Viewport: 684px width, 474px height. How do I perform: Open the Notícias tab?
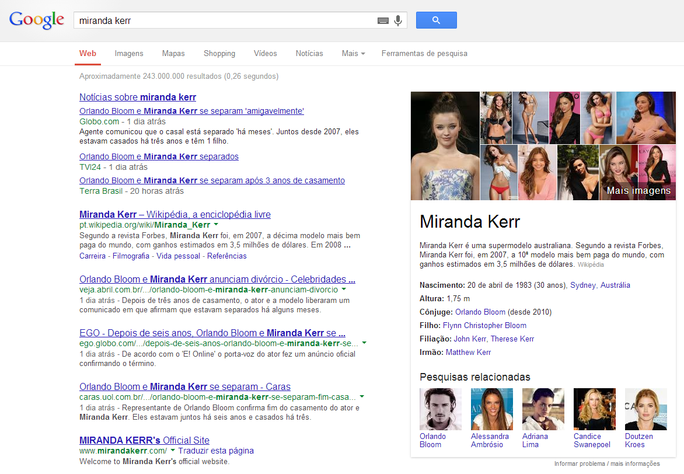(309, 53)
